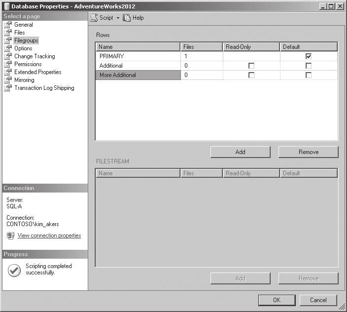Click Read-Only header in FILESTREAM grid
347x312 pixels.
[251, 173]
